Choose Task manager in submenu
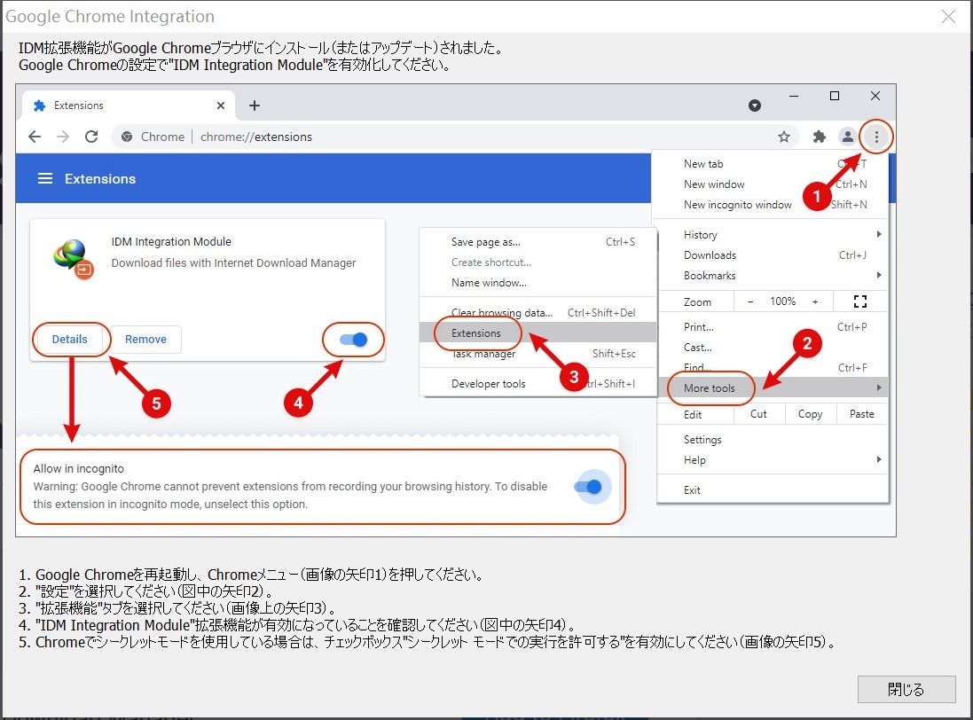Viewport: 973px width, 720px height. [x=483, y=354]
